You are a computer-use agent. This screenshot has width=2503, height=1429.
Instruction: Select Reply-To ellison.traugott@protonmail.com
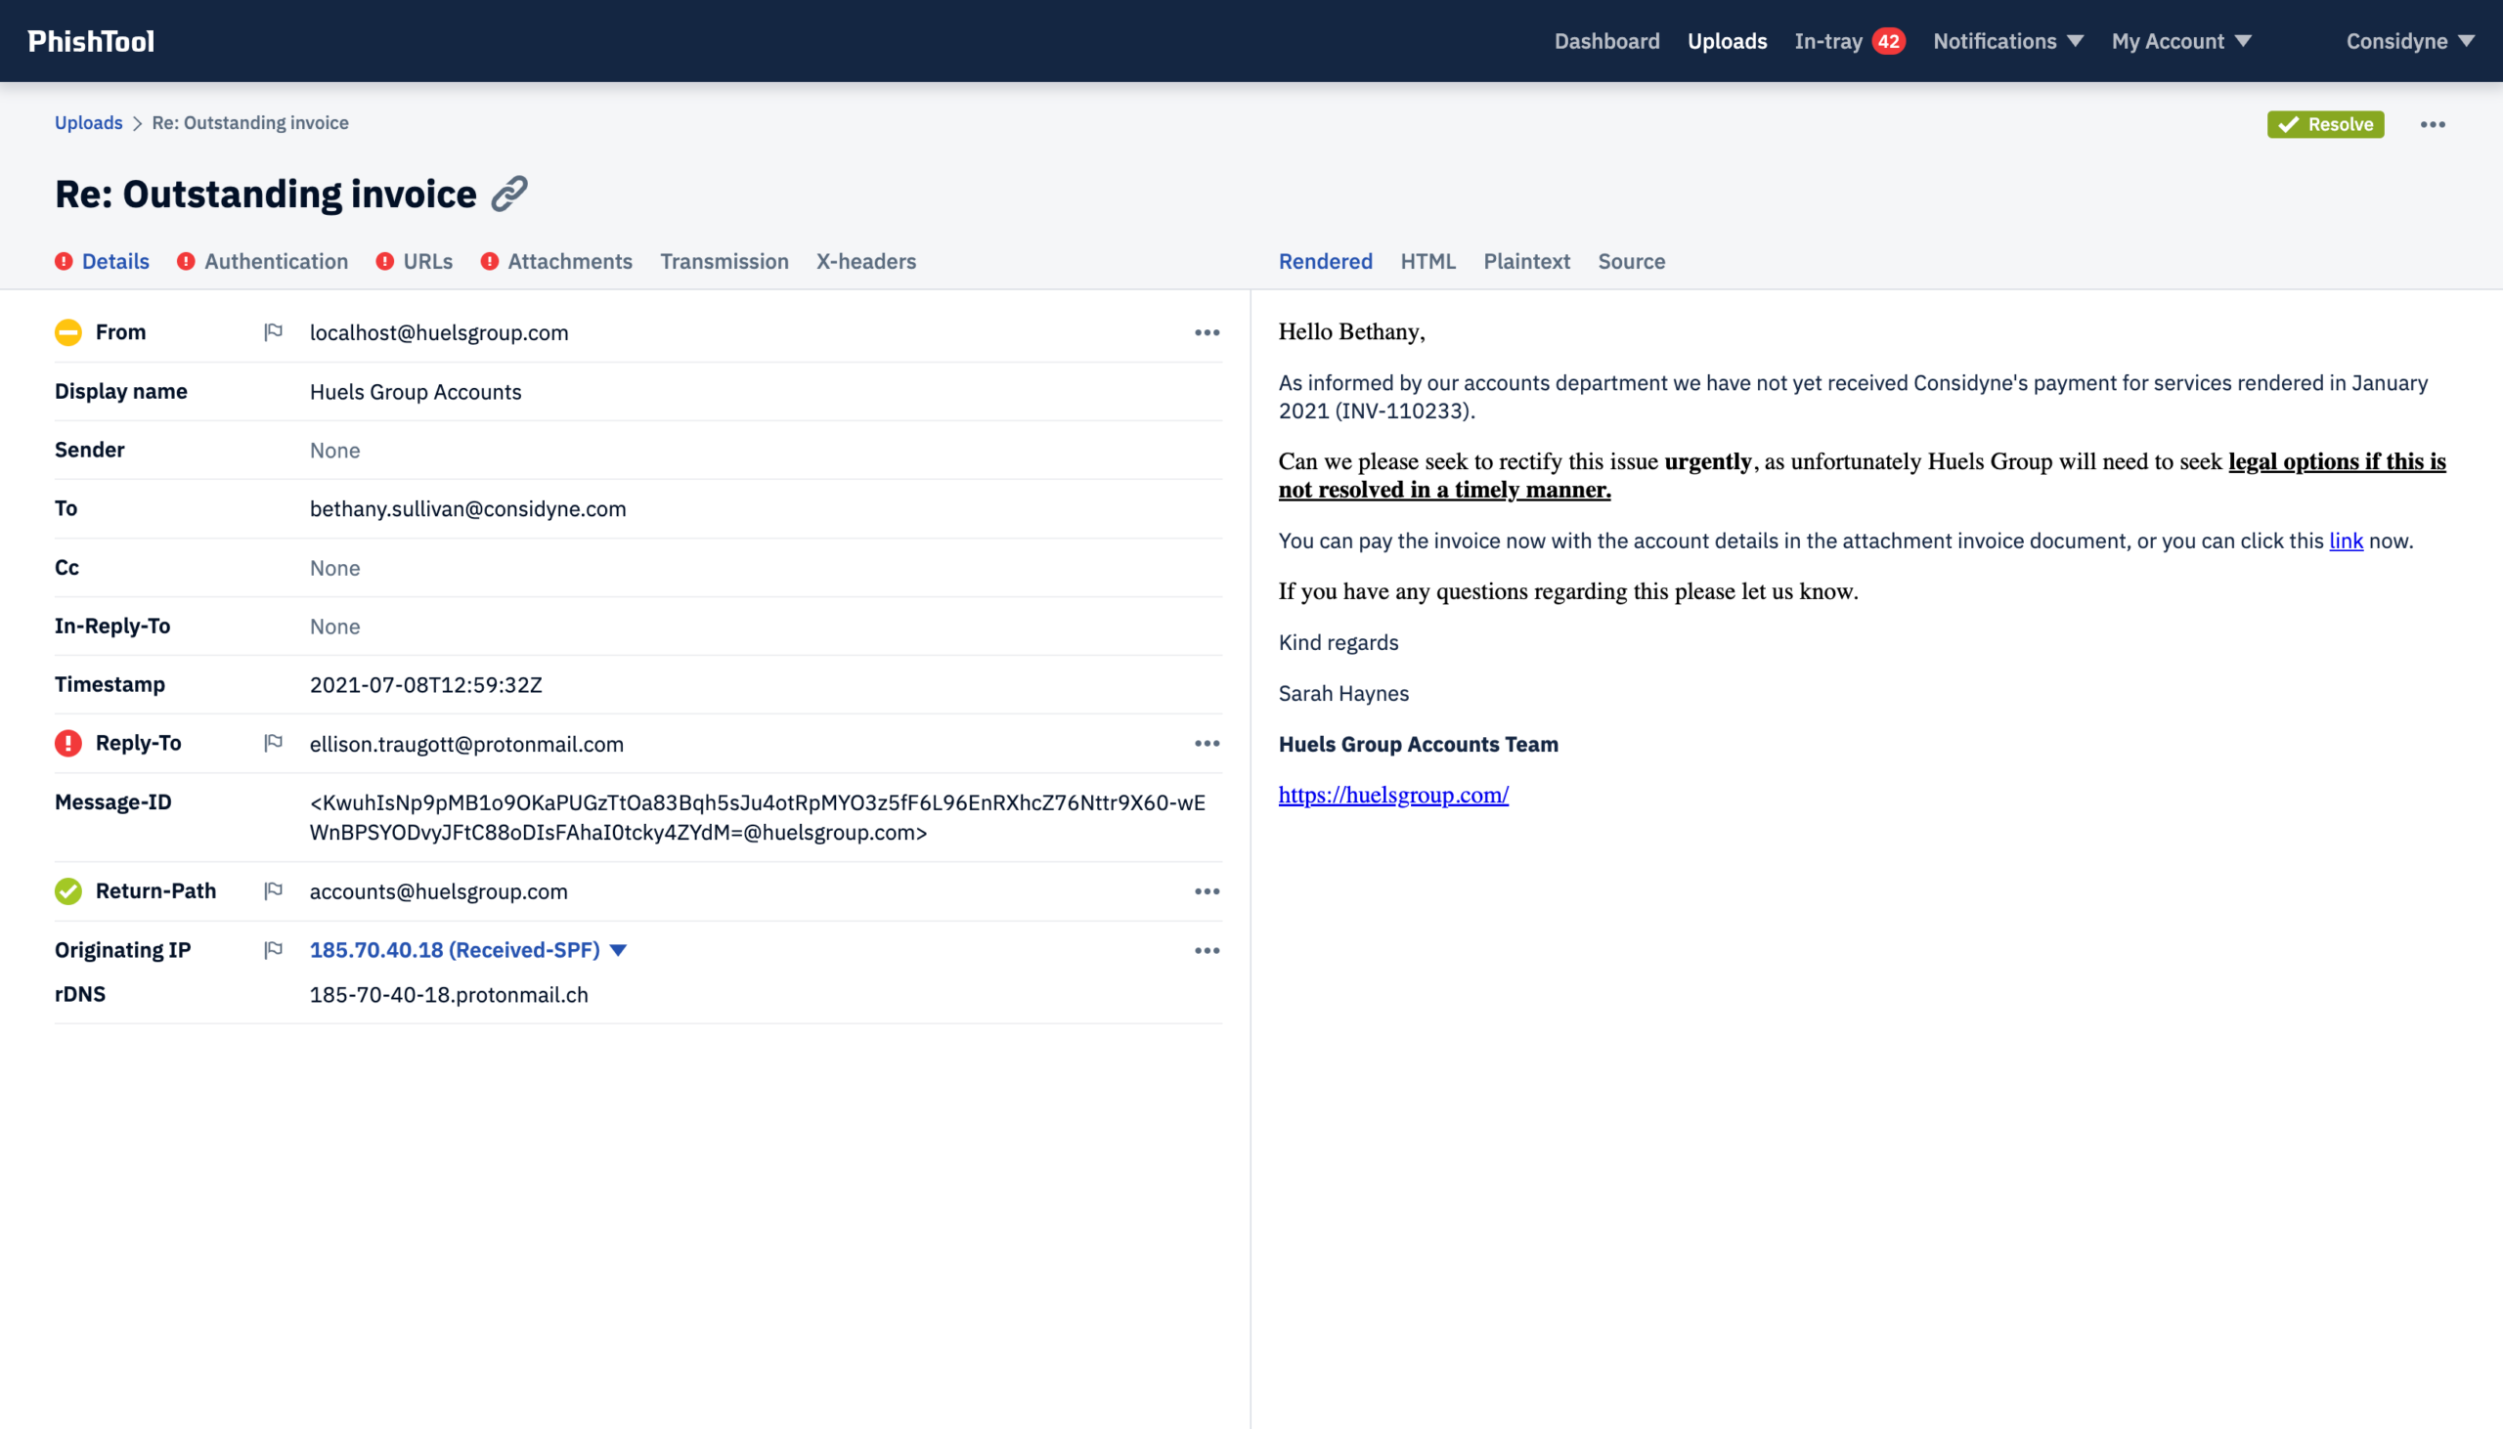pos(466,744)
